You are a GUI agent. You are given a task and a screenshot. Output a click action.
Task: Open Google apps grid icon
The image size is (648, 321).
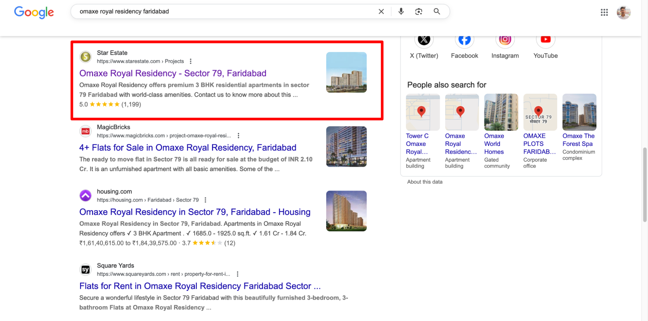click(604, 12)
